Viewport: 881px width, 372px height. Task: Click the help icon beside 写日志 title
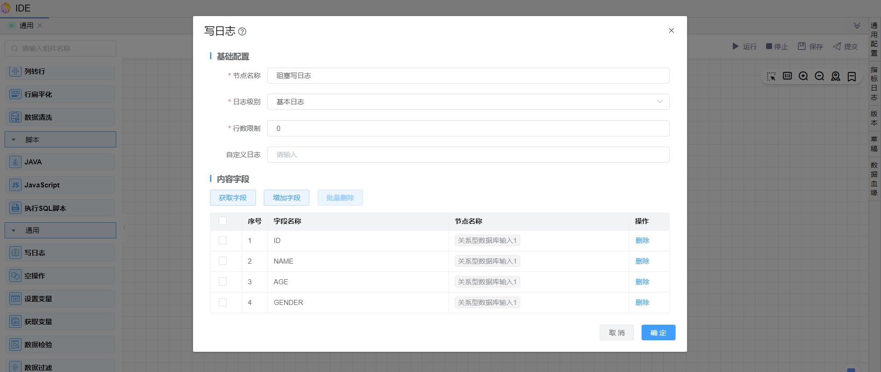click(x=242, y=31)
